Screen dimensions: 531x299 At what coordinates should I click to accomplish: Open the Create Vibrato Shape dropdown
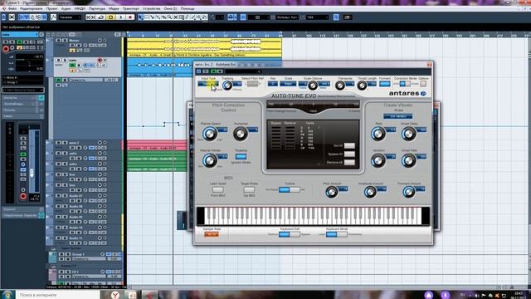tap(398, 116)
